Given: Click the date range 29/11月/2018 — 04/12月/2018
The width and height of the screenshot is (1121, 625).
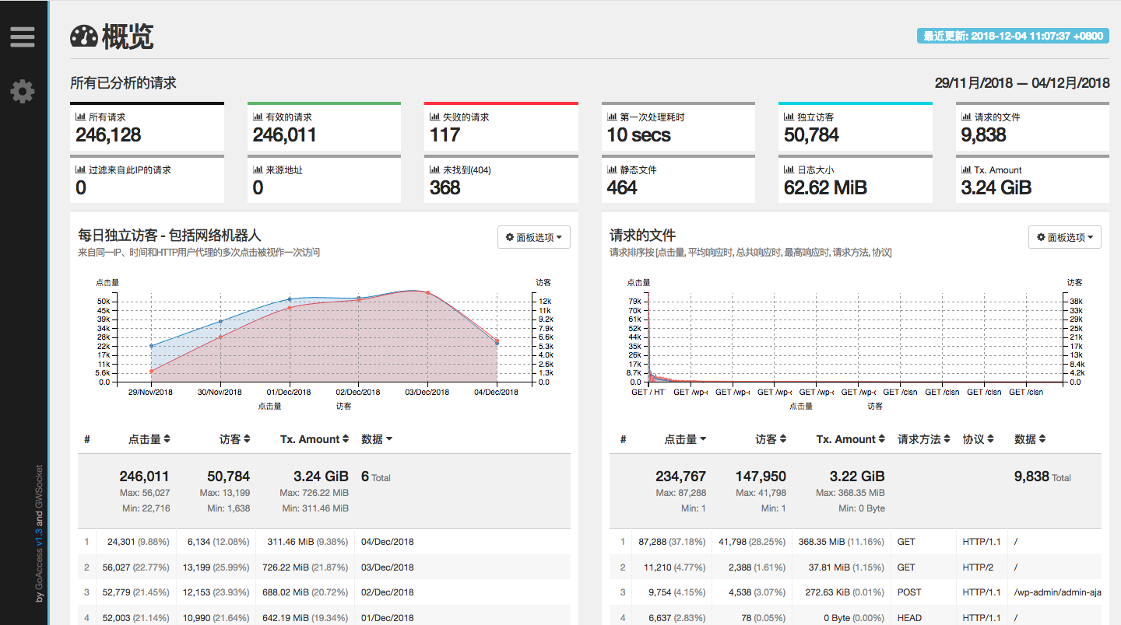Looking at the screenshot, I should (x=1022, y=83).
